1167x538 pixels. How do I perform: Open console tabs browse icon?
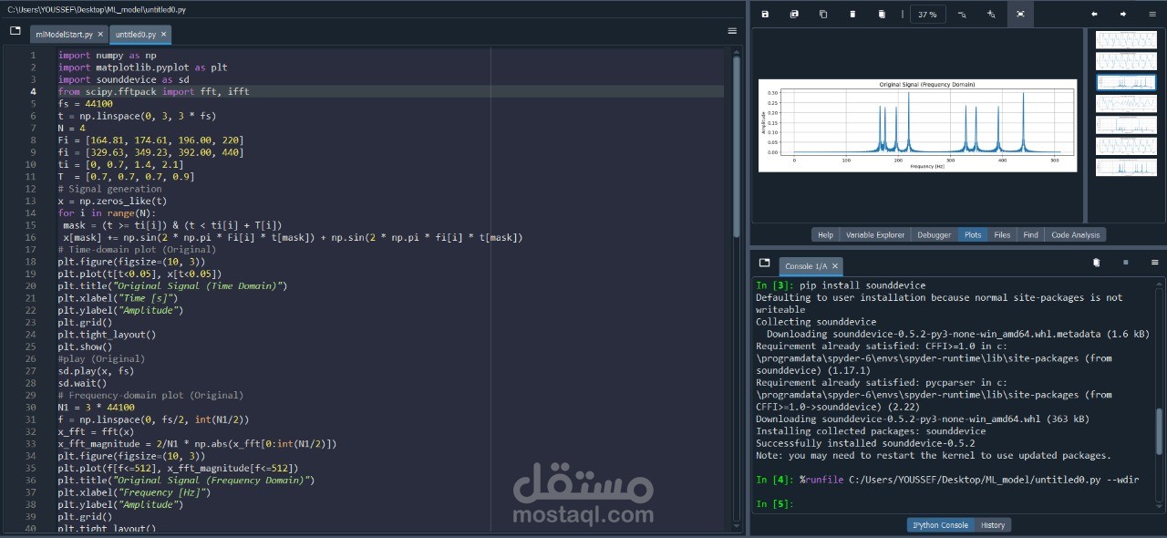(x=764, y=263)
